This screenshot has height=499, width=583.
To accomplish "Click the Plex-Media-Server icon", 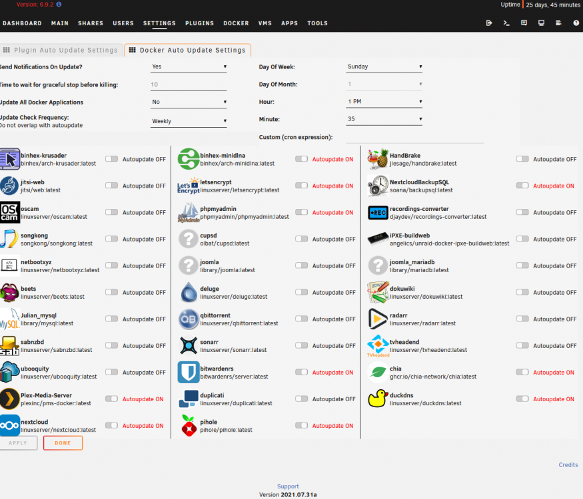I will pyautogui.click(x=10, y=399).
